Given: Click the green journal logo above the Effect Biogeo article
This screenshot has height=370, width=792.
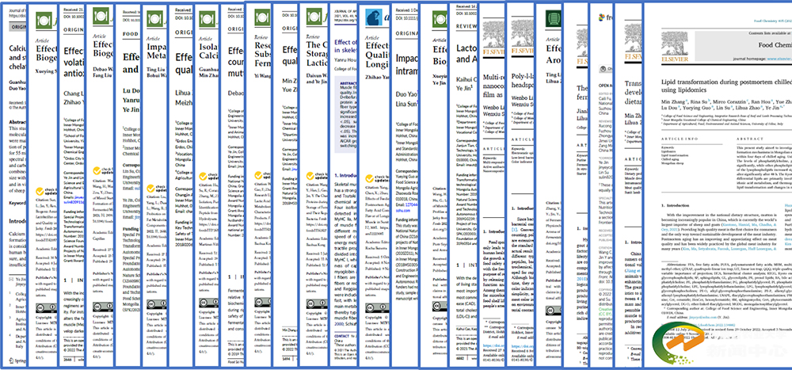Looking at the screenshot, I should (x=41, y=25).
